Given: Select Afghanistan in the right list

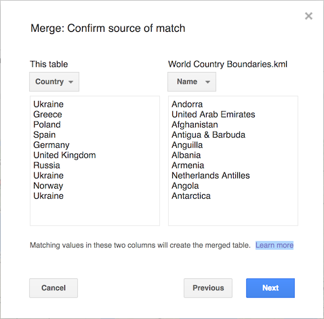Looking at the screenshot, I should [x=195, y=124].
